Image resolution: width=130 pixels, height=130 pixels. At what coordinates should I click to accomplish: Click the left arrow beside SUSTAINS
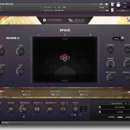pos(100,107)
